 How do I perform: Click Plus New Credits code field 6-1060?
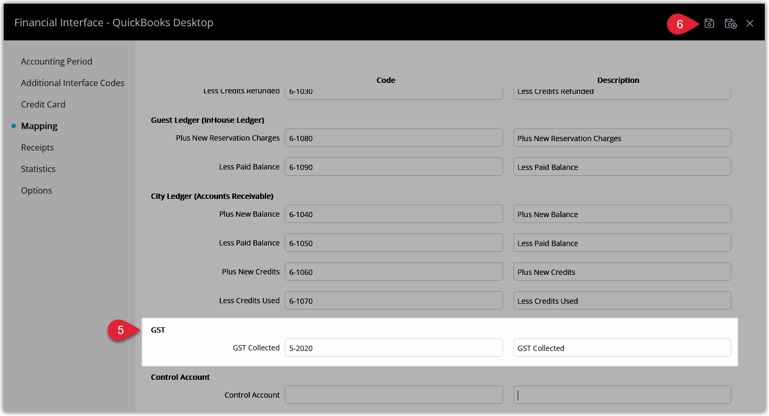coord(394,272)
